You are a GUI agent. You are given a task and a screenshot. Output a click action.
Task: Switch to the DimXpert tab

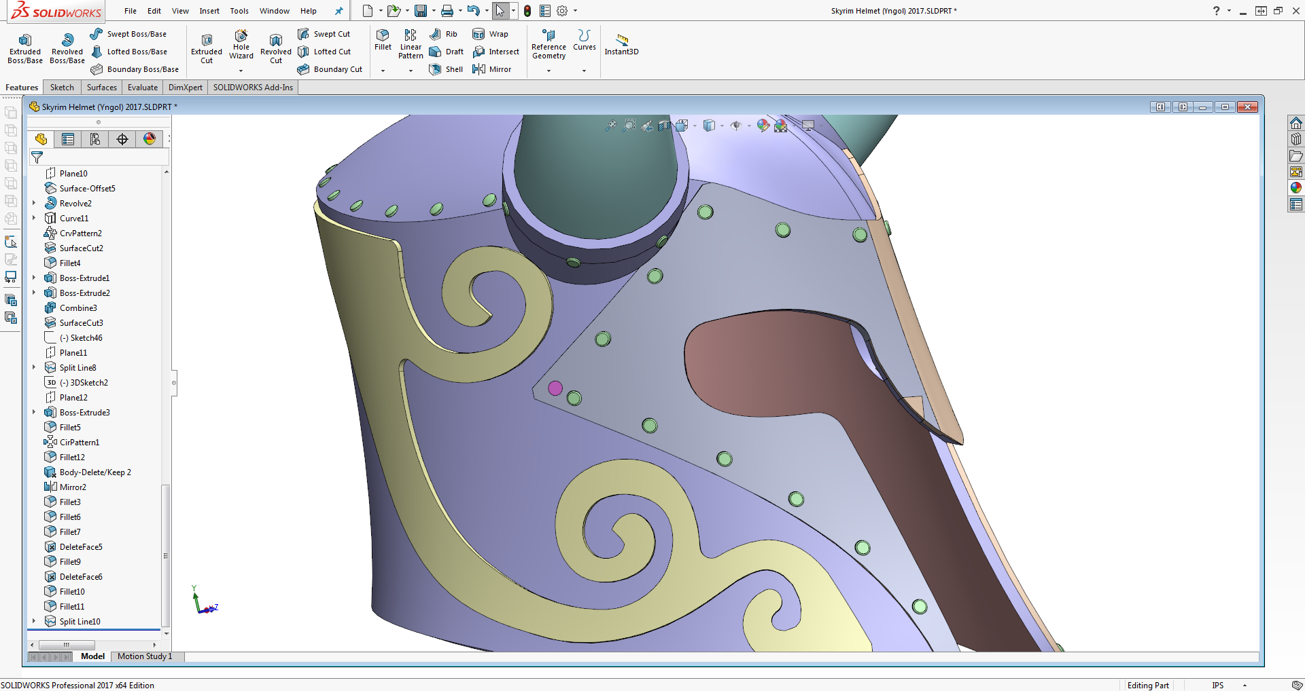click(x=186, y=88)
